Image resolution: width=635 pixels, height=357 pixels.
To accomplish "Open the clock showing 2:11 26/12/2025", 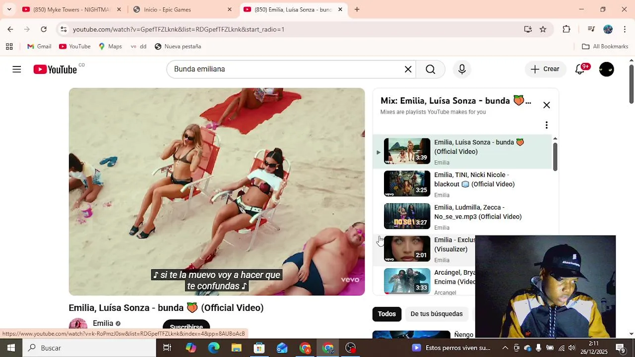I will [593, 348].
